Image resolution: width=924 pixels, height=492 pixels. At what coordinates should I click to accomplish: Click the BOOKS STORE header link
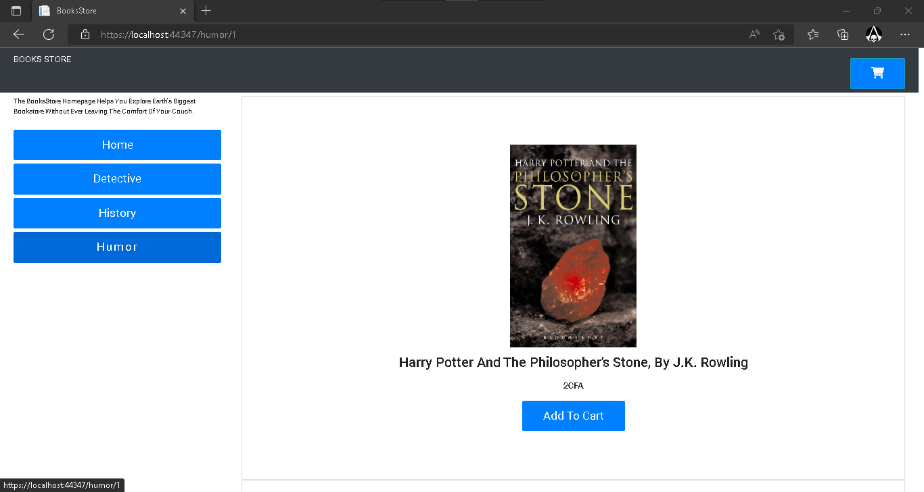[x=43, y=59]
